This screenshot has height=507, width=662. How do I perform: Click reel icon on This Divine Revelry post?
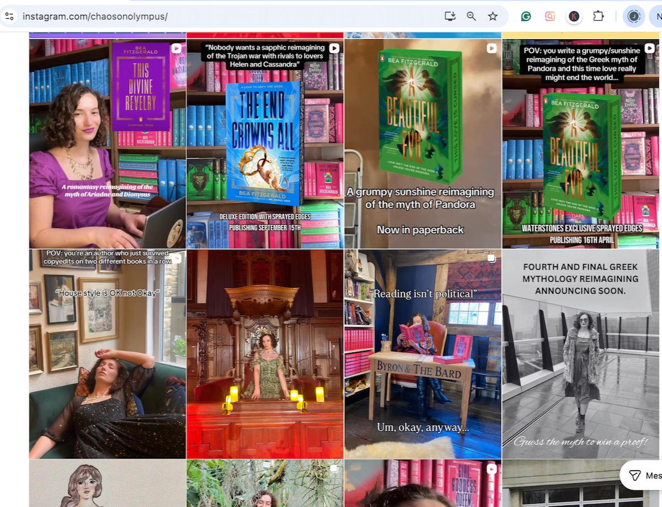coord(176,49)
